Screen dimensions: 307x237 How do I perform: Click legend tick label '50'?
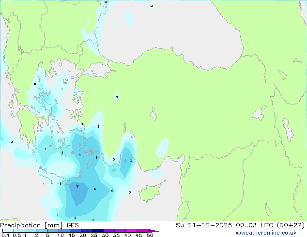point(150,235)
